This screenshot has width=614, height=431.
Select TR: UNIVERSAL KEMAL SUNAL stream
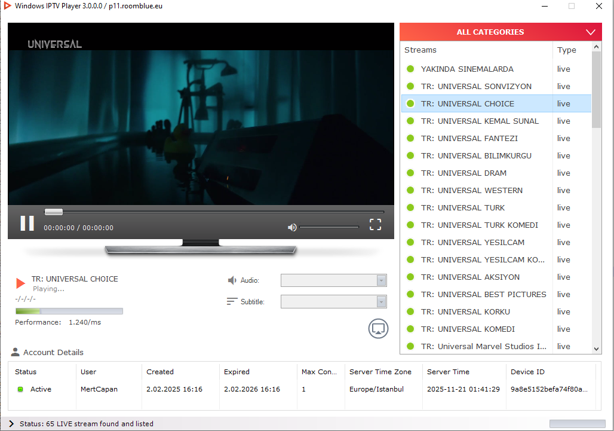[x=496, y=121]
